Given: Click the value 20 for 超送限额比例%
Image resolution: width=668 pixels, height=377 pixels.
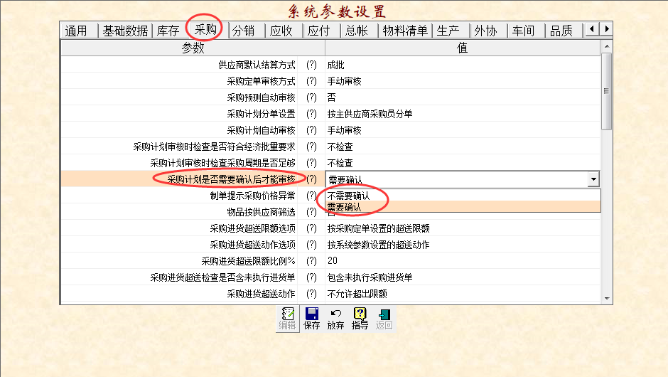Looking at the screenshot, I should [333, 260].
